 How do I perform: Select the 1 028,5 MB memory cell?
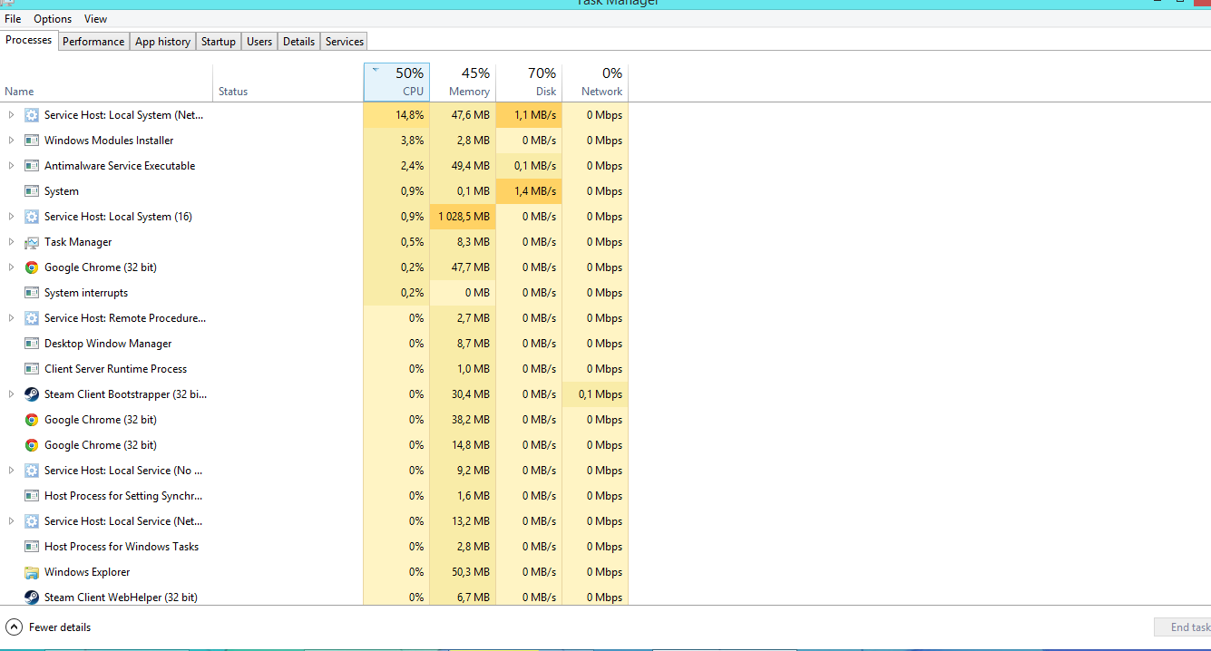pos(463,217)
